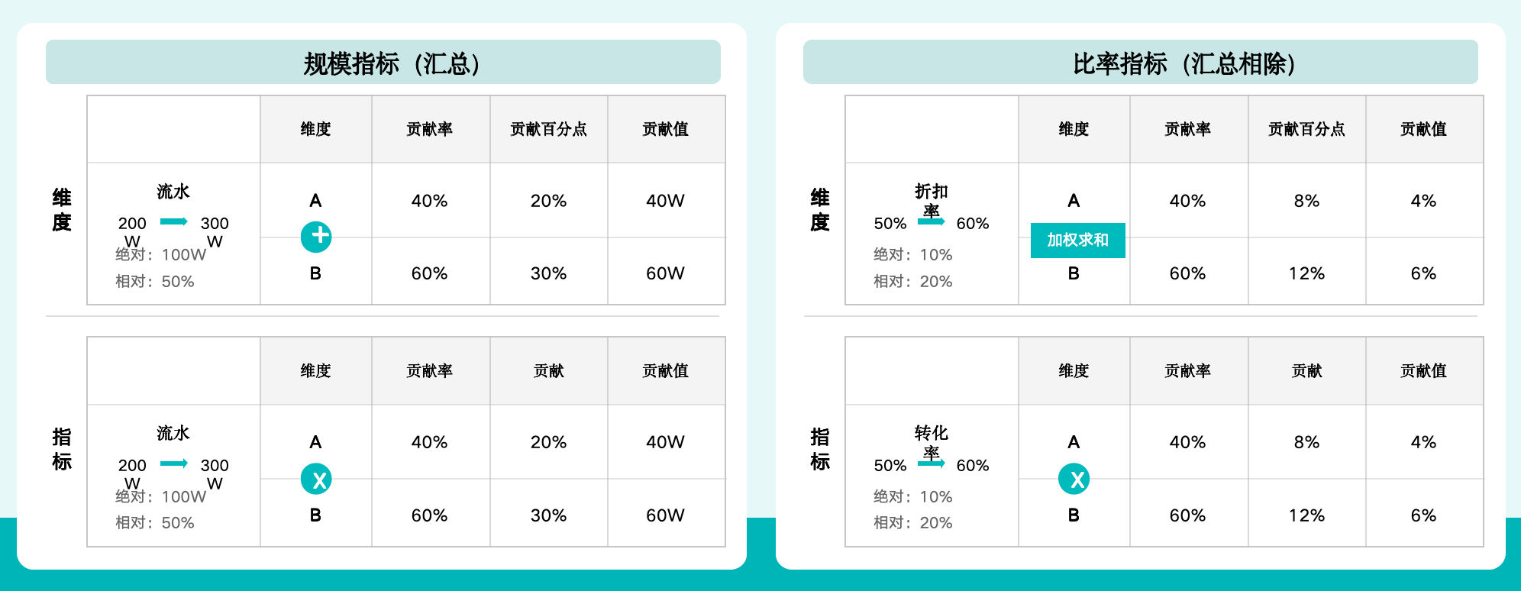Image resolution: width=1521 pixels, height=591 pixels.
Task: Click the teal arrow between 200W and 300W in top-left table
Action: (x=174, y=222)
